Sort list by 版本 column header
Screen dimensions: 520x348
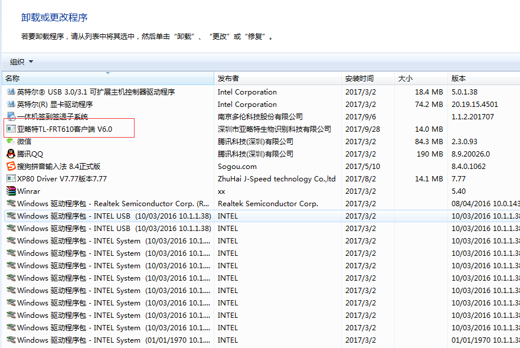(x=483, y=79)
